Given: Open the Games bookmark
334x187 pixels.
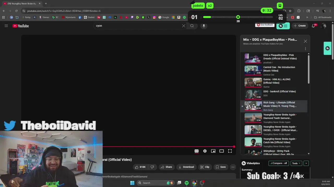Looking at the screenshot, I should click(44, 17).
